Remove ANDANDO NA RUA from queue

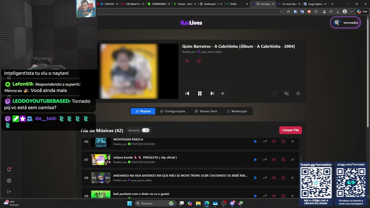293,178
